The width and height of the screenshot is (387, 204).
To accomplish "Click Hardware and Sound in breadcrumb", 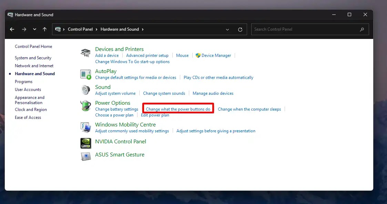I will 120,29.
